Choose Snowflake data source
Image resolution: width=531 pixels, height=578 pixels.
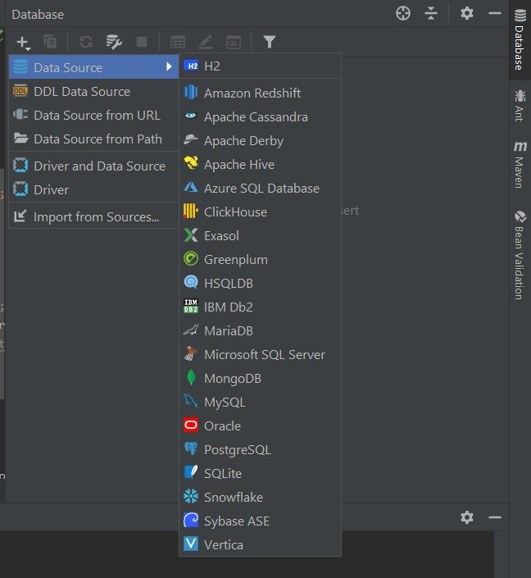(x=260, y=498)
